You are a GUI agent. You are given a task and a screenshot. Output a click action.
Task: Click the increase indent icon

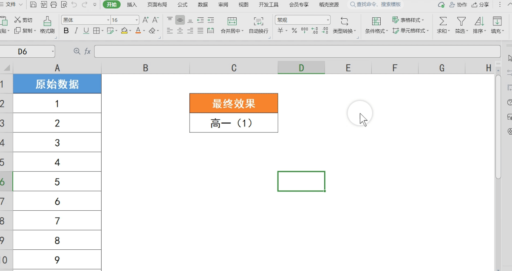click(x=210, y=20)
